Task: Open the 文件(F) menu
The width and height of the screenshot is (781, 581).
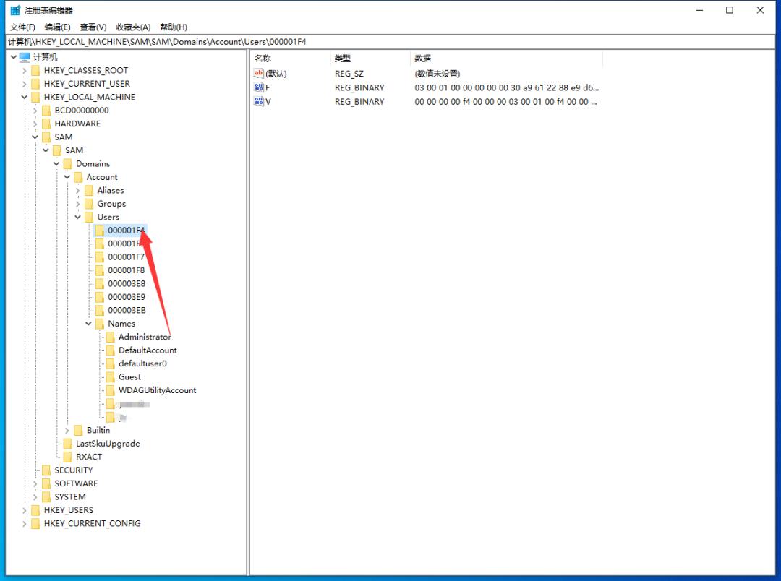Action: [x=22, y=27]
